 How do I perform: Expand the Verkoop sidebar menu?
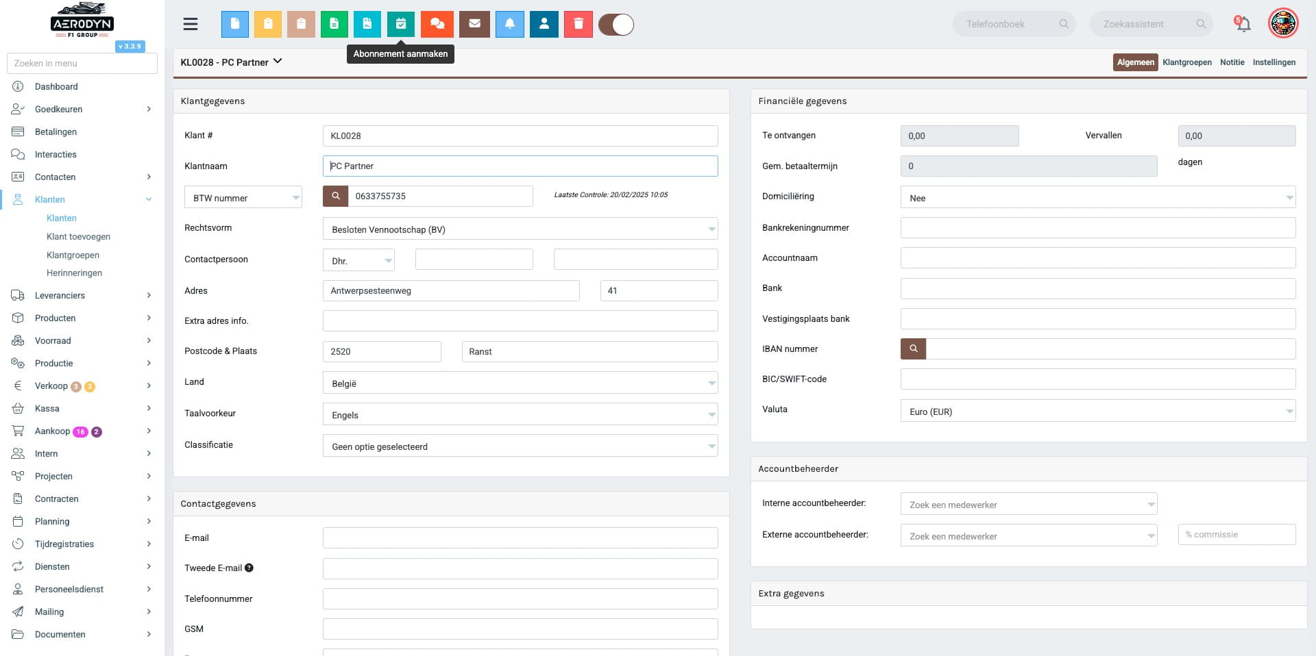pyautogui.click(x=82, y=386)
